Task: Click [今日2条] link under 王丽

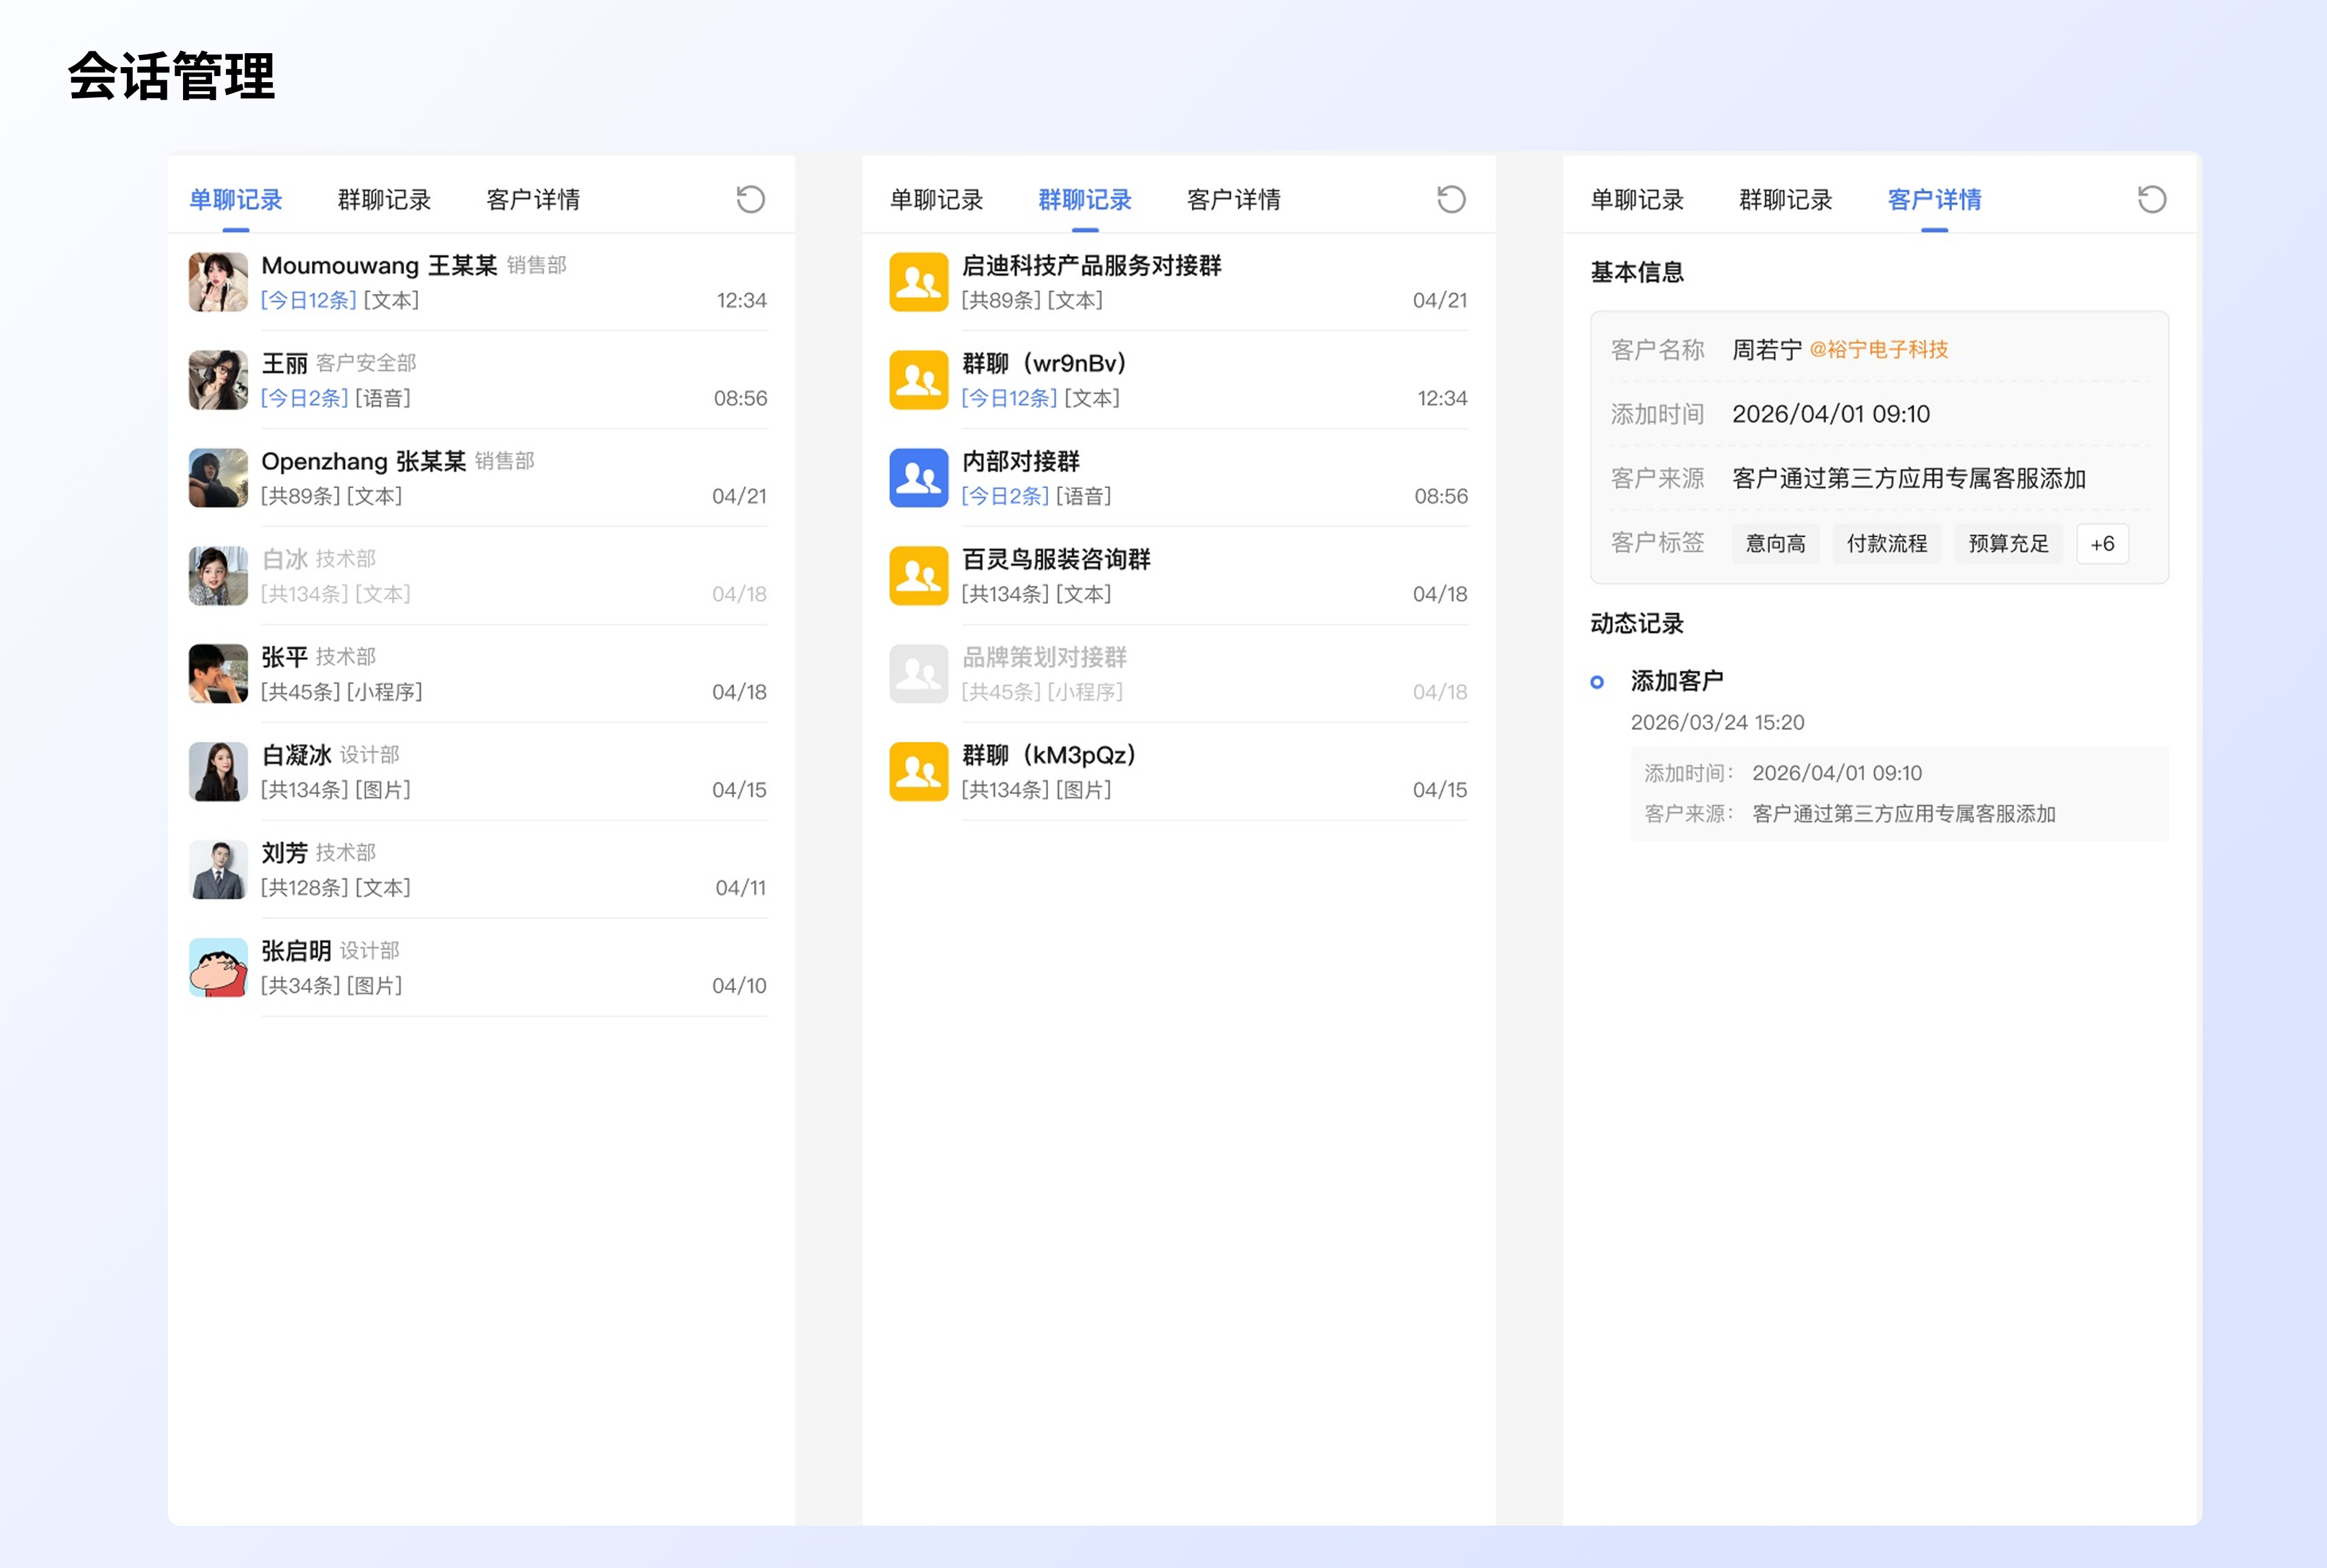Action: [x=304, y=398]
